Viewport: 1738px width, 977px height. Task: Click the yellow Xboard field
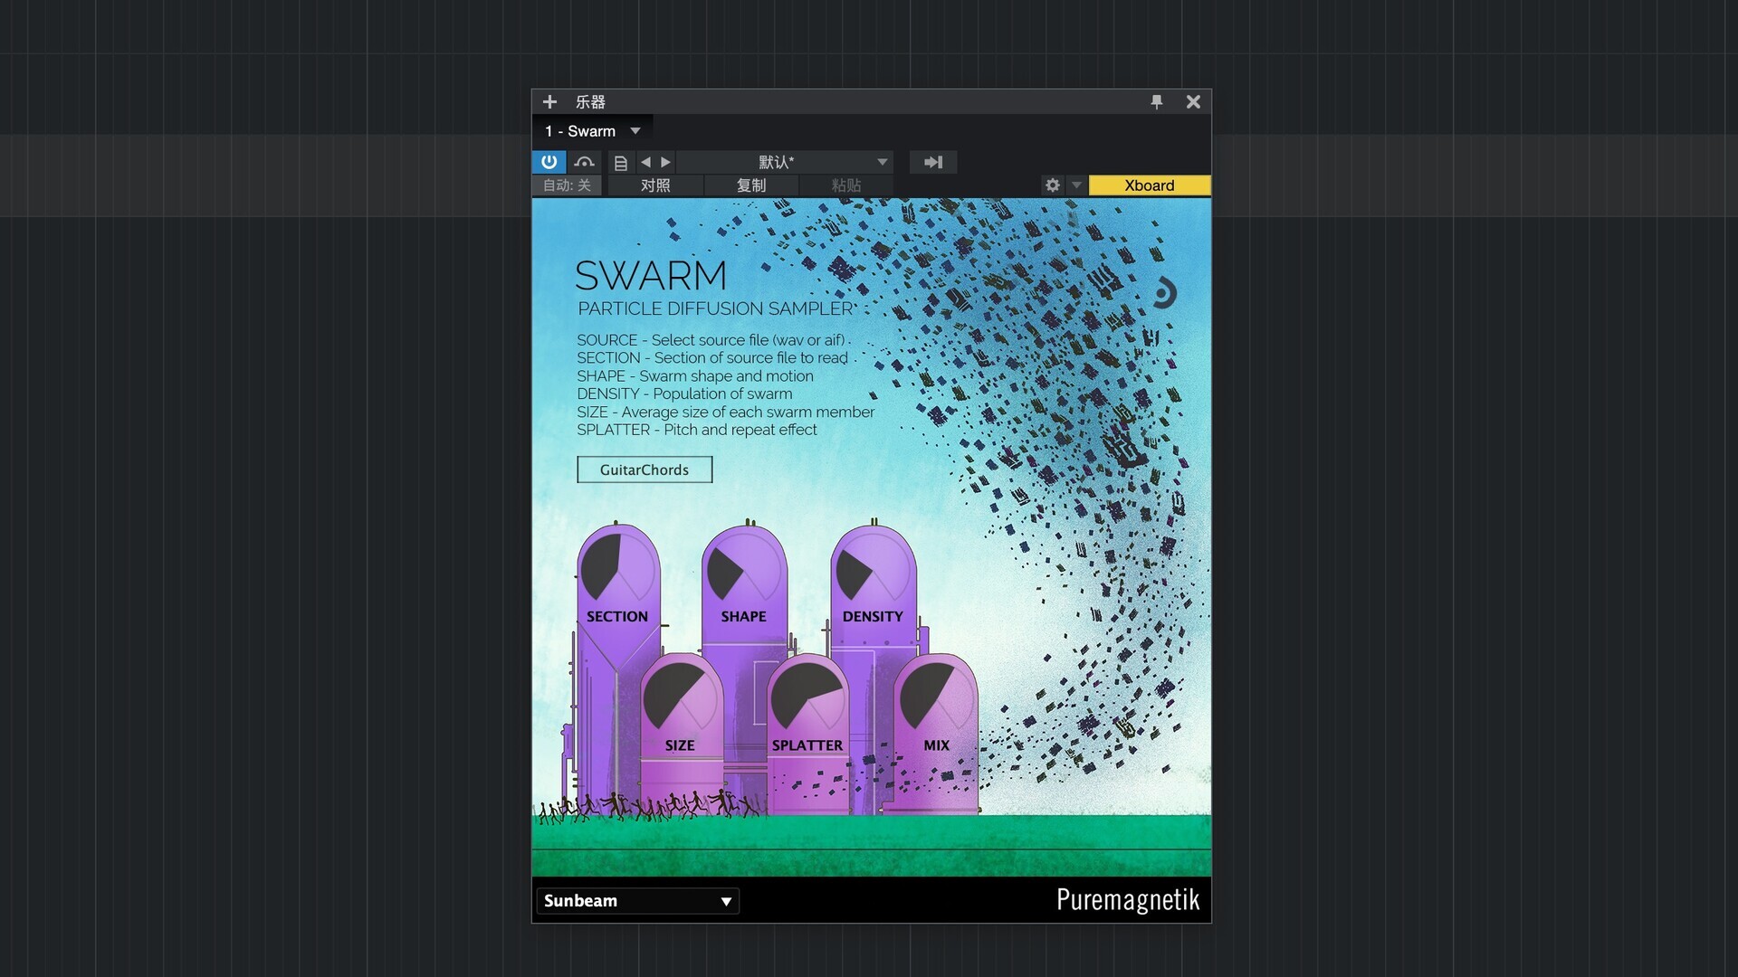tap(1150, 185)
